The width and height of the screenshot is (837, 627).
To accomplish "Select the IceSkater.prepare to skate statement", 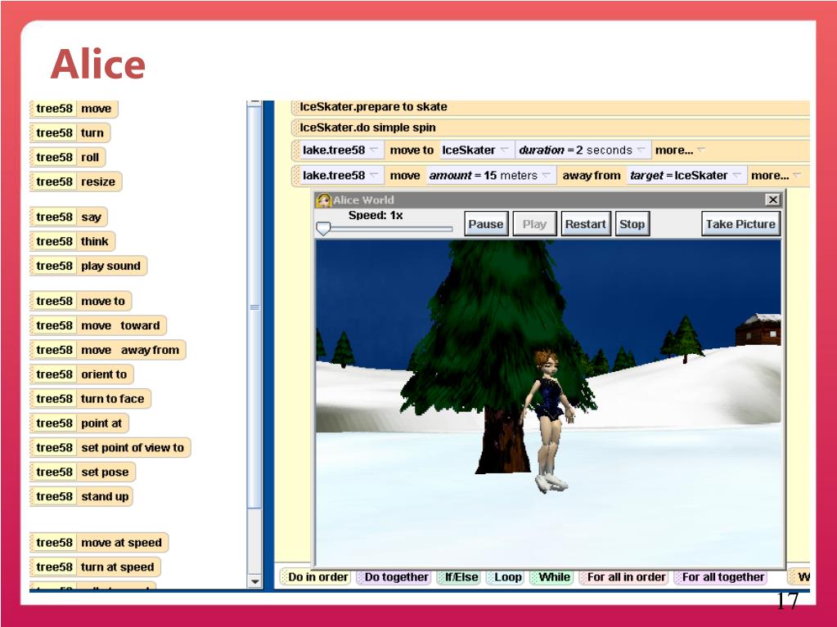I will [551, 107].
